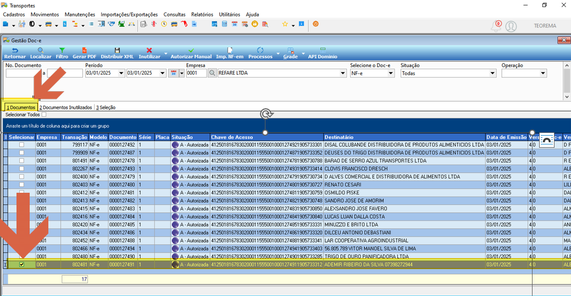Click the Empresa magnifier lookup icon
The height and width of the screenshot is (296, 571).
tap(212, 73)
